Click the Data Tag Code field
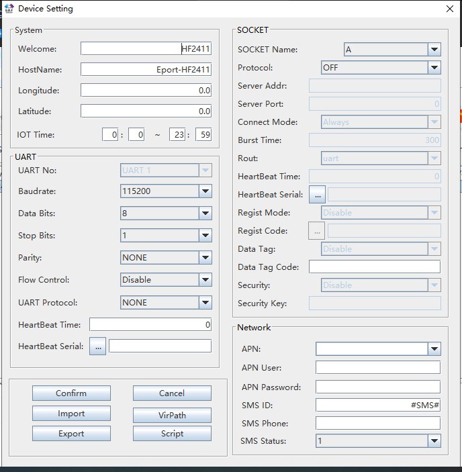This screenshot has width=462, height=472. tap(374, 267)
